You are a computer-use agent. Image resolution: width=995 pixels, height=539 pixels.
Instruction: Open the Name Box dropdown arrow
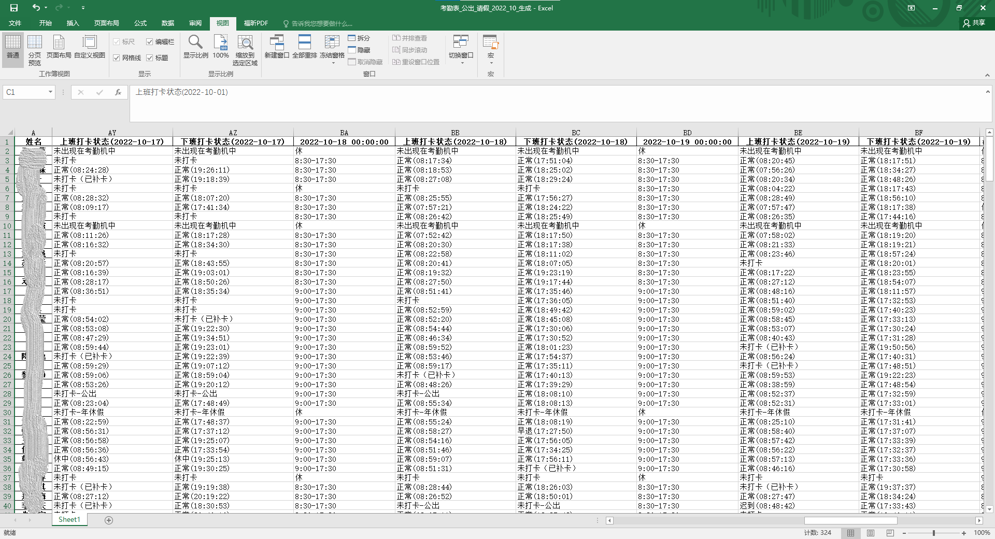coord(50,92)
